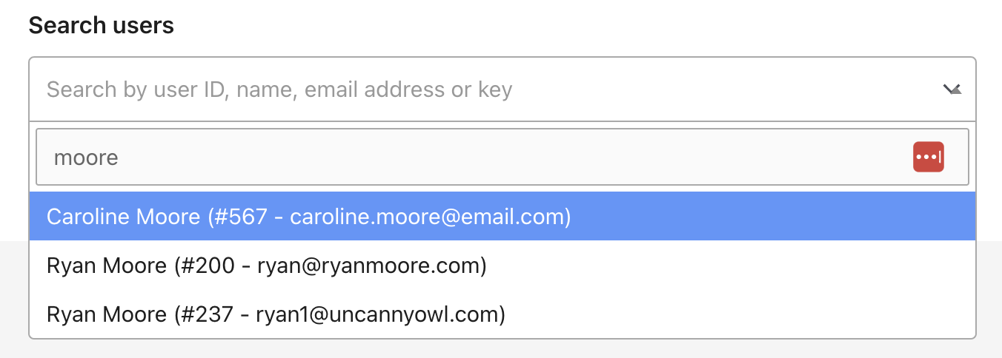Click the red password manager icon

(928, 157)
